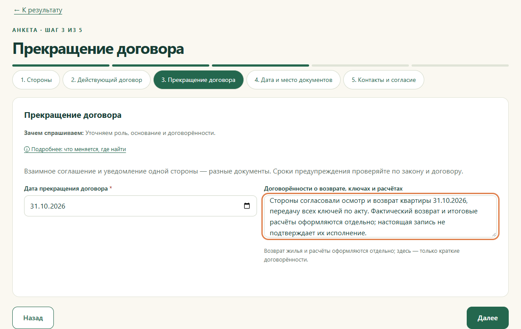Click the 'Далее' button

[x=487, y=318]
